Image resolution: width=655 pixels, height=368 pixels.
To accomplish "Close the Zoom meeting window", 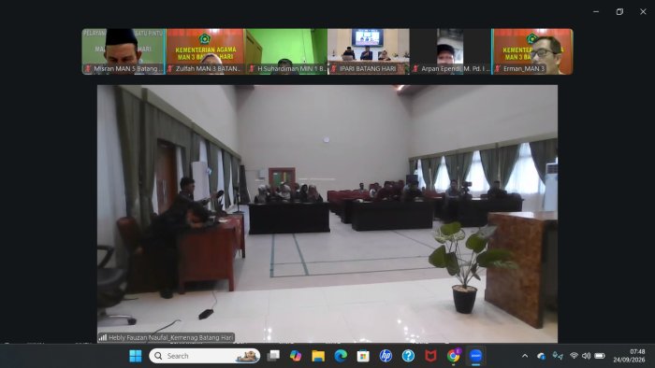I will coord(644,11).
